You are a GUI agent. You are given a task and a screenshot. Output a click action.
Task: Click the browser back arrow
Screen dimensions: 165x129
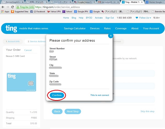click(3, 7)
